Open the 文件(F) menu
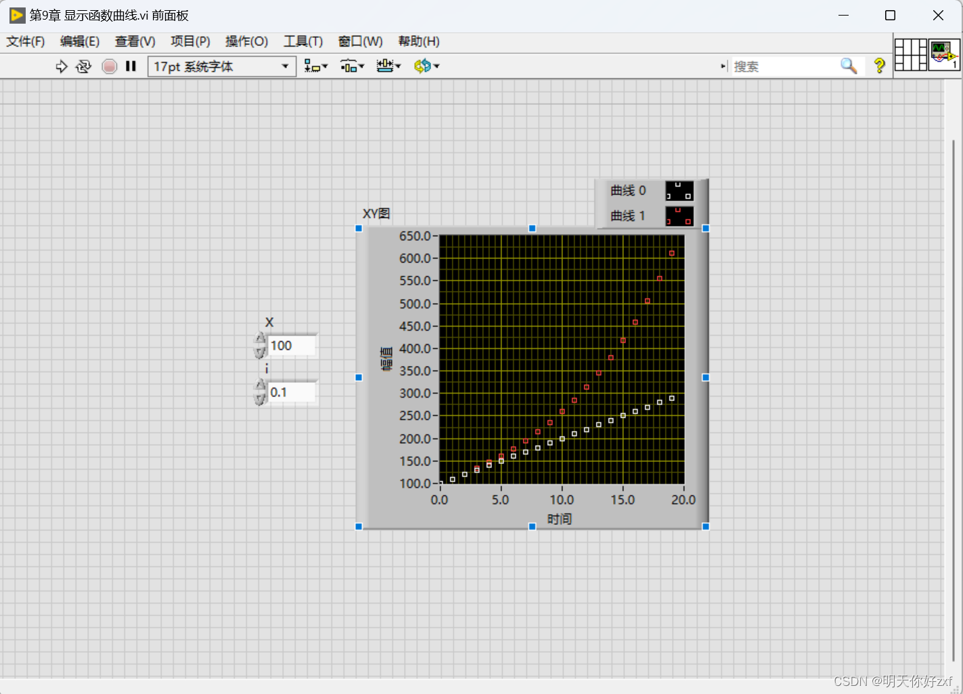The width and height of the screenshot is (963, 694). click(x=25, y=41)
